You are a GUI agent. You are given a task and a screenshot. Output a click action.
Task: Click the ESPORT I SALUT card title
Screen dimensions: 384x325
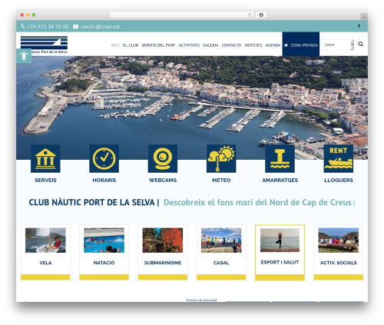280,262
